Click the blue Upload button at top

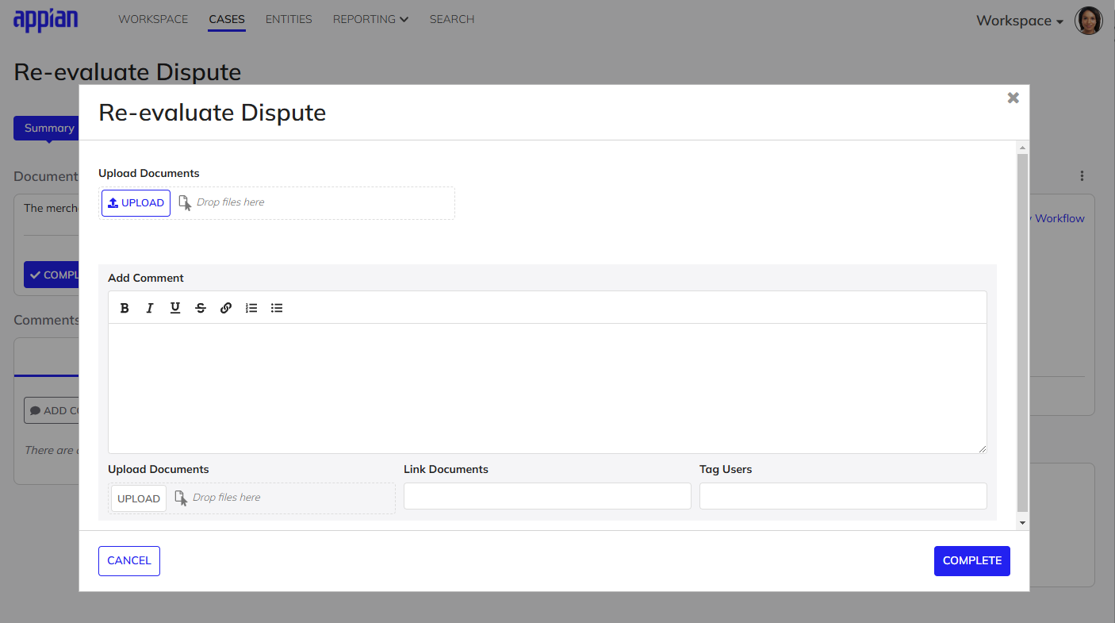(x=136, y=203)
